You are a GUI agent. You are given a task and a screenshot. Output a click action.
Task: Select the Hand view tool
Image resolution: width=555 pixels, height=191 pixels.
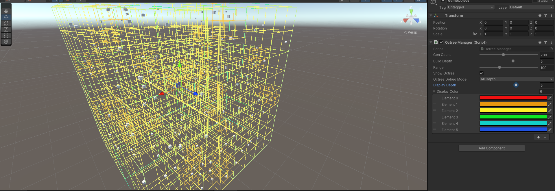coord(6,11)
